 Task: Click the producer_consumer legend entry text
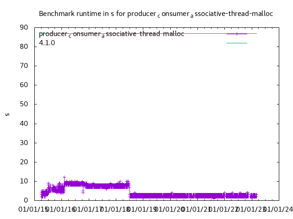point(111,34)
